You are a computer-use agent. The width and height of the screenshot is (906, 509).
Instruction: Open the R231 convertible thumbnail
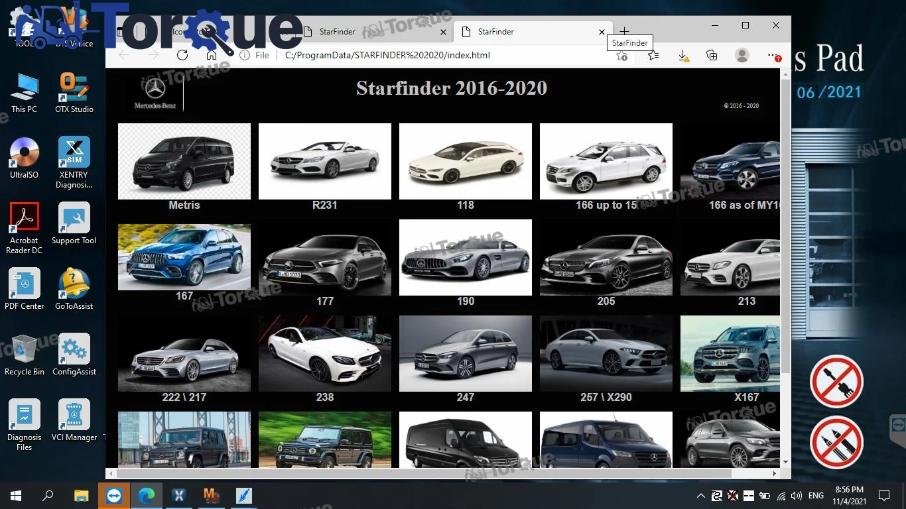[325, 161]
